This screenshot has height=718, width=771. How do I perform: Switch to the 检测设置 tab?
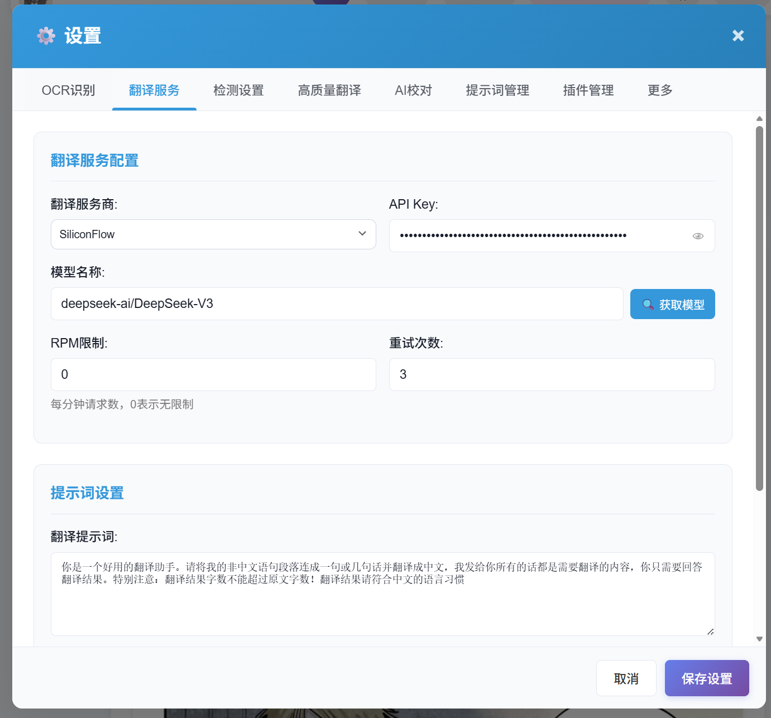(238, 90)
